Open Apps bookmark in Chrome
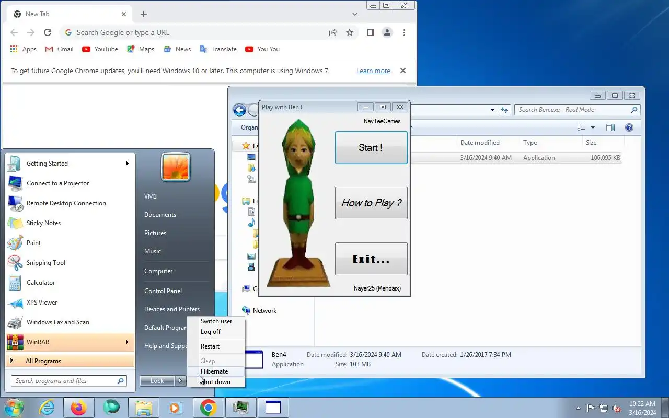This screenshot has width=669, height=418. (24, 49)
